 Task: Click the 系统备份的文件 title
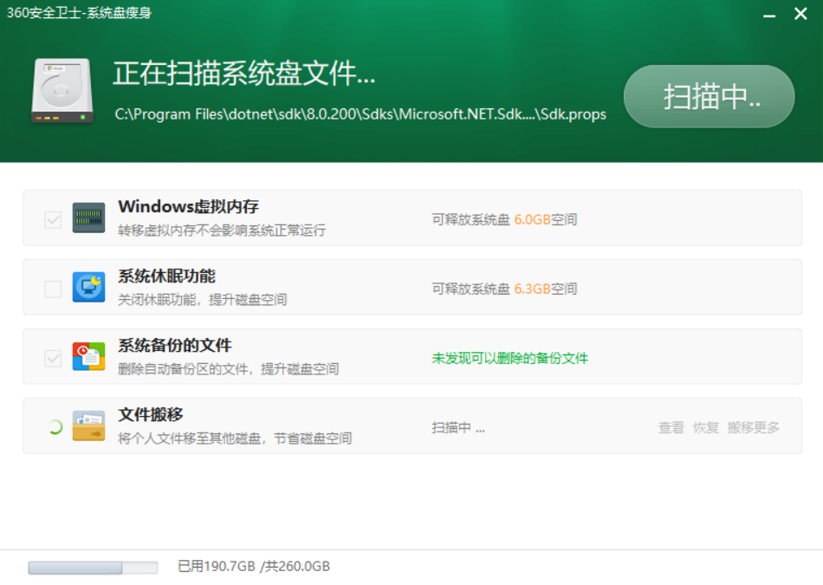coord(175,345)
